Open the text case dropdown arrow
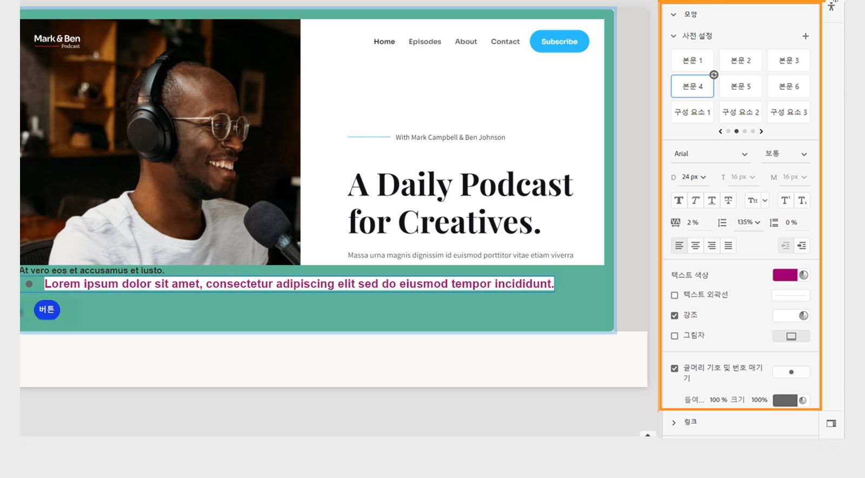Viewport: 865px width, 478px height. [765, 201]
